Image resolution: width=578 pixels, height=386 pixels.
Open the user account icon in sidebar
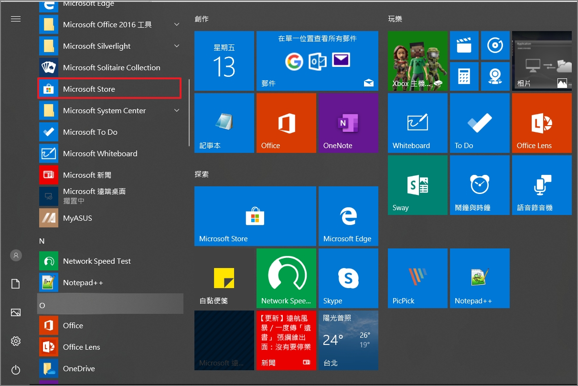click(16, 255)
